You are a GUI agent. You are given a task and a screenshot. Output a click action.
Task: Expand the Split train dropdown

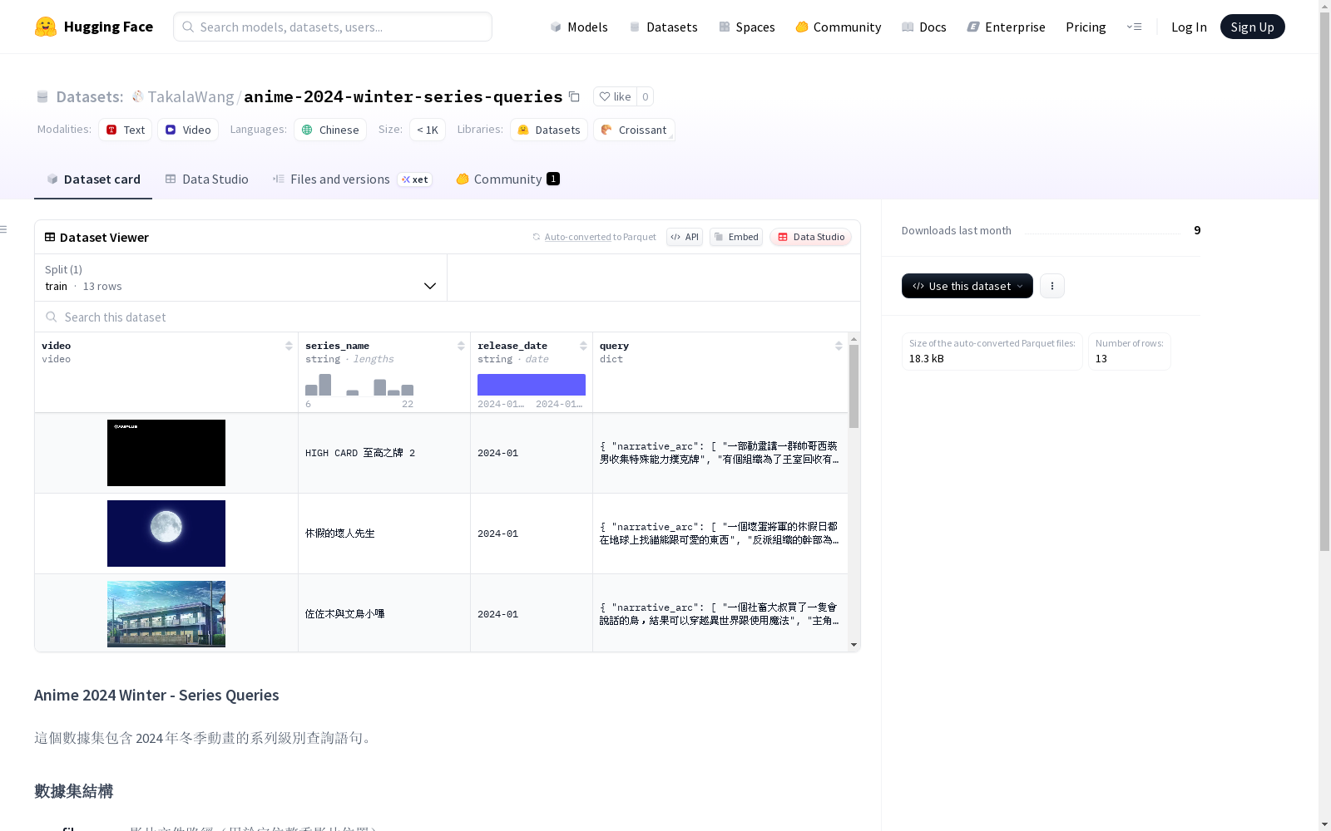(x=241, y=278)
